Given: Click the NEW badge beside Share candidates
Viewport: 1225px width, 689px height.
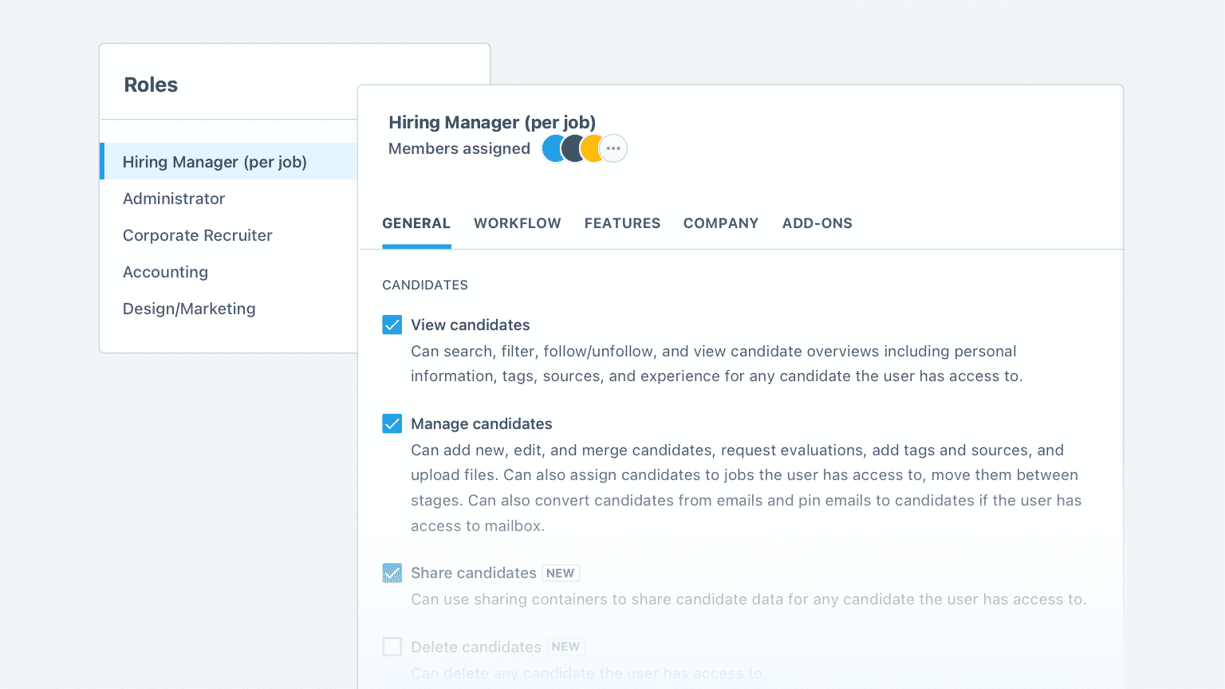Looking at the screenshot, I should (x=560, y=573).
